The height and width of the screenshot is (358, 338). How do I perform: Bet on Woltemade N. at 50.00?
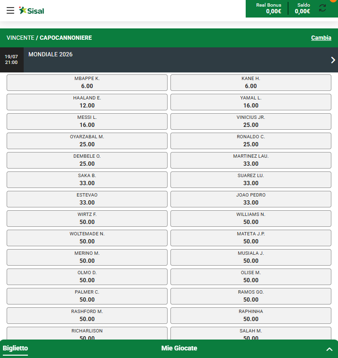point(87,238)
